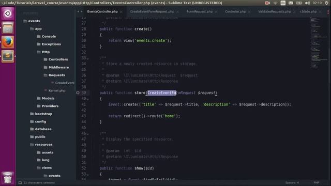331x186 pixels.
Task: Fold the comment block at line 33
Action: point(88,58)
